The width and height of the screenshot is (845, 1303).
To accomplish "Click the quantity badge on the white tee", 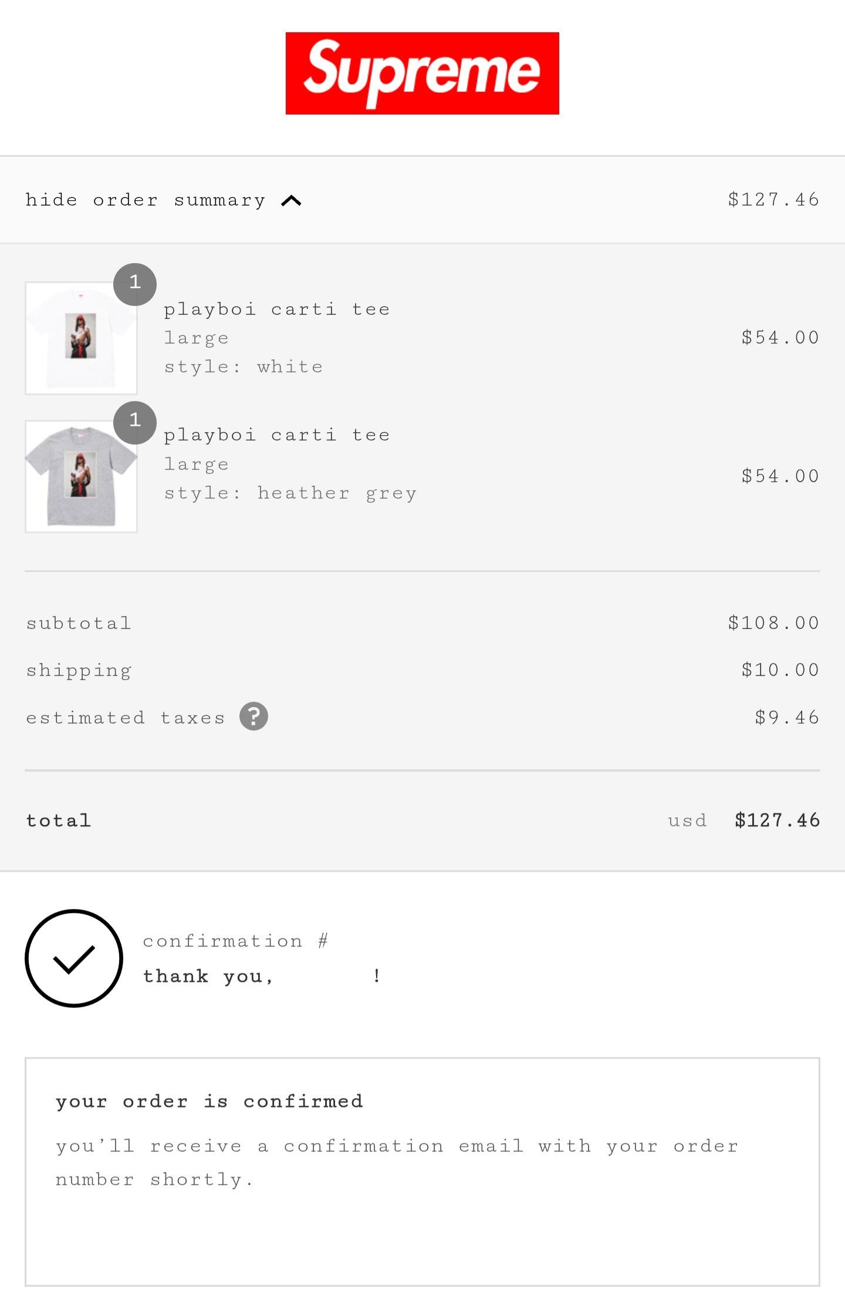I will 136,284.
